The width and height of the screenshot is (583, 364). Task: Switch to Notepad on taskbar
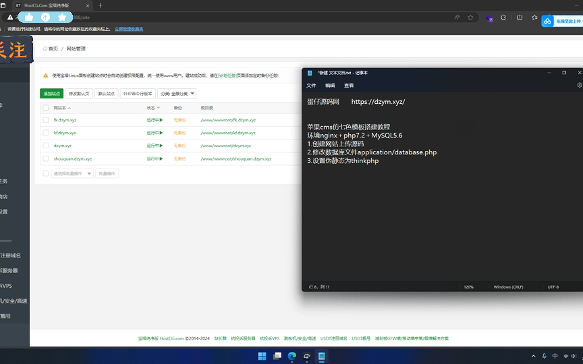(322, 356)
